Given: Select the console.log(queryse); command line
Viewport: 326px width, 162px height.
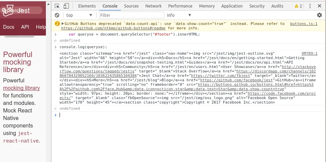Looking at the screenshot, I should point(83,47).
